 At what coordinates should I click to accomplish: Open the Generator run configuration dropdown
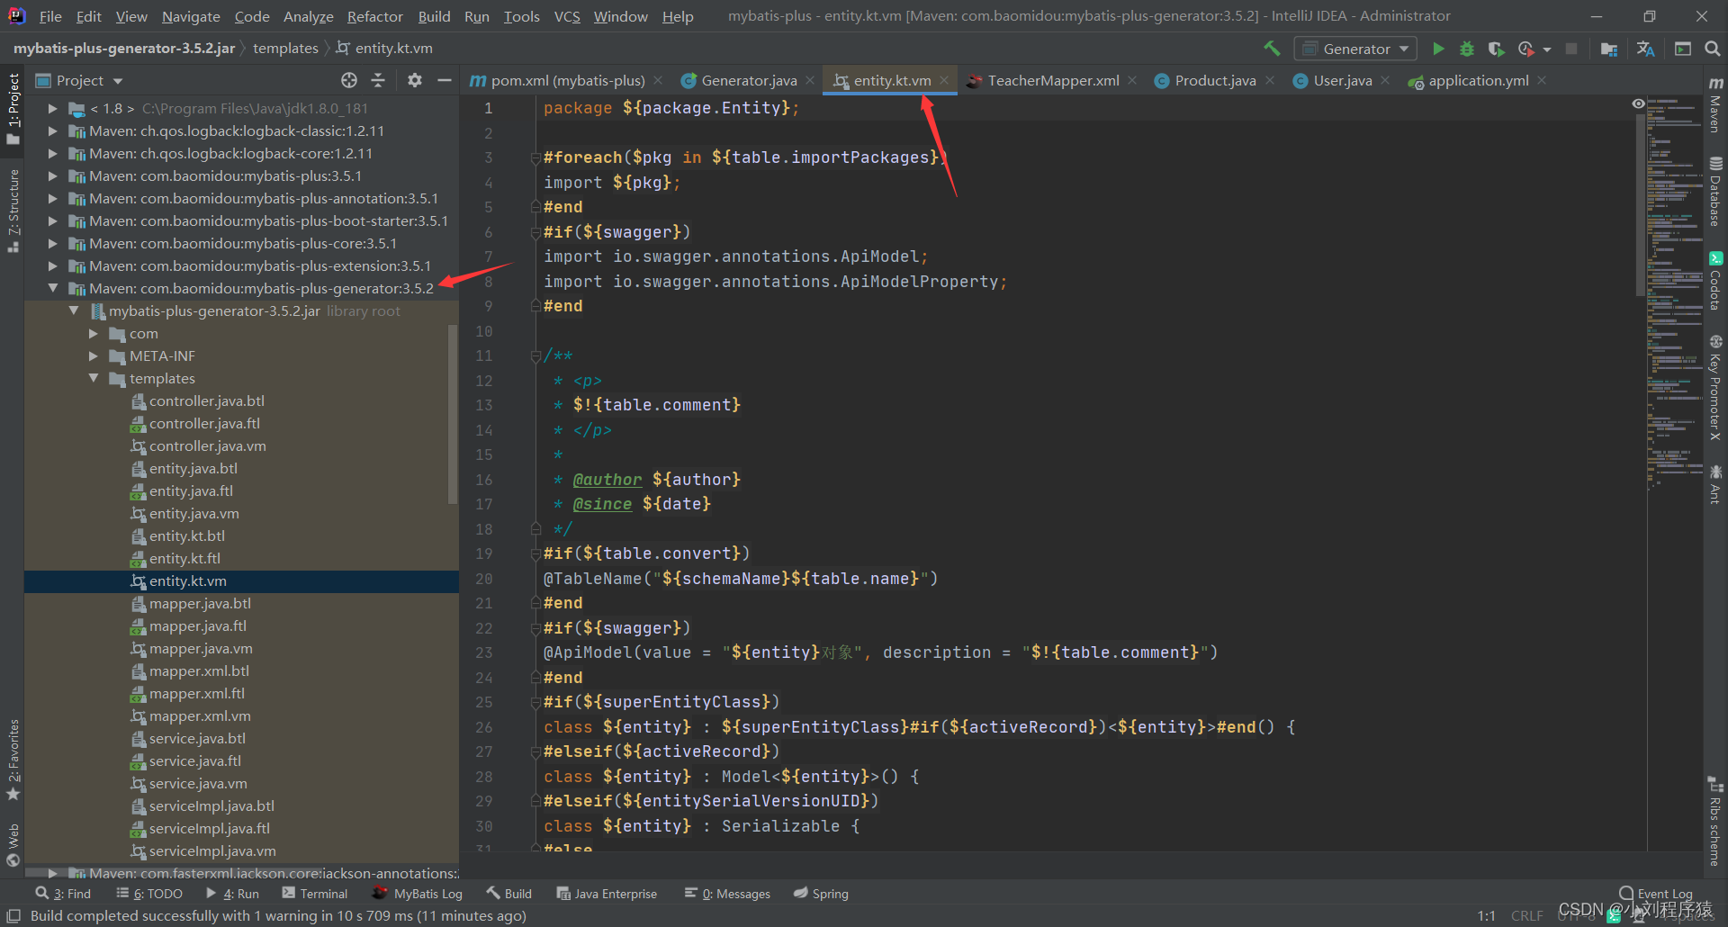coord(1355,49)
